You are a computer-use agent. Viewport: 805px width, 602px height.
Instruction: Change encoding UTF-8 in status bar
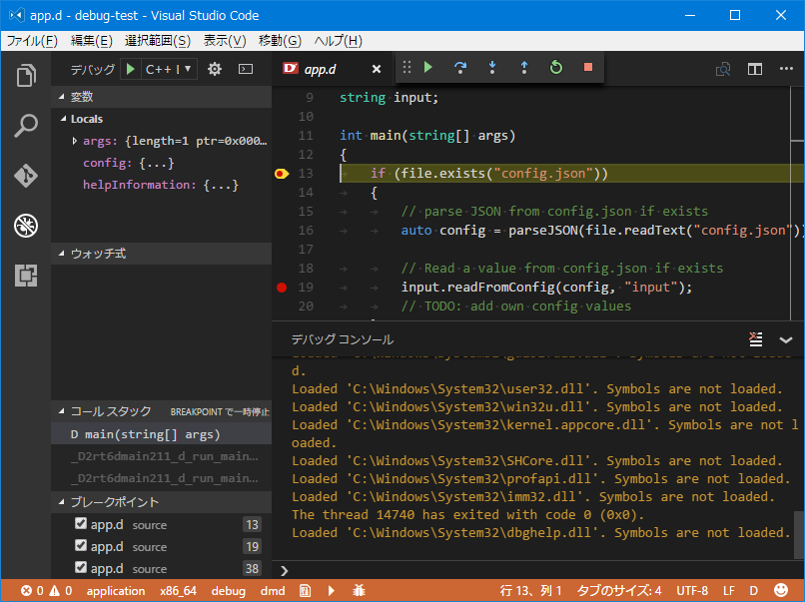pos(692,591)
